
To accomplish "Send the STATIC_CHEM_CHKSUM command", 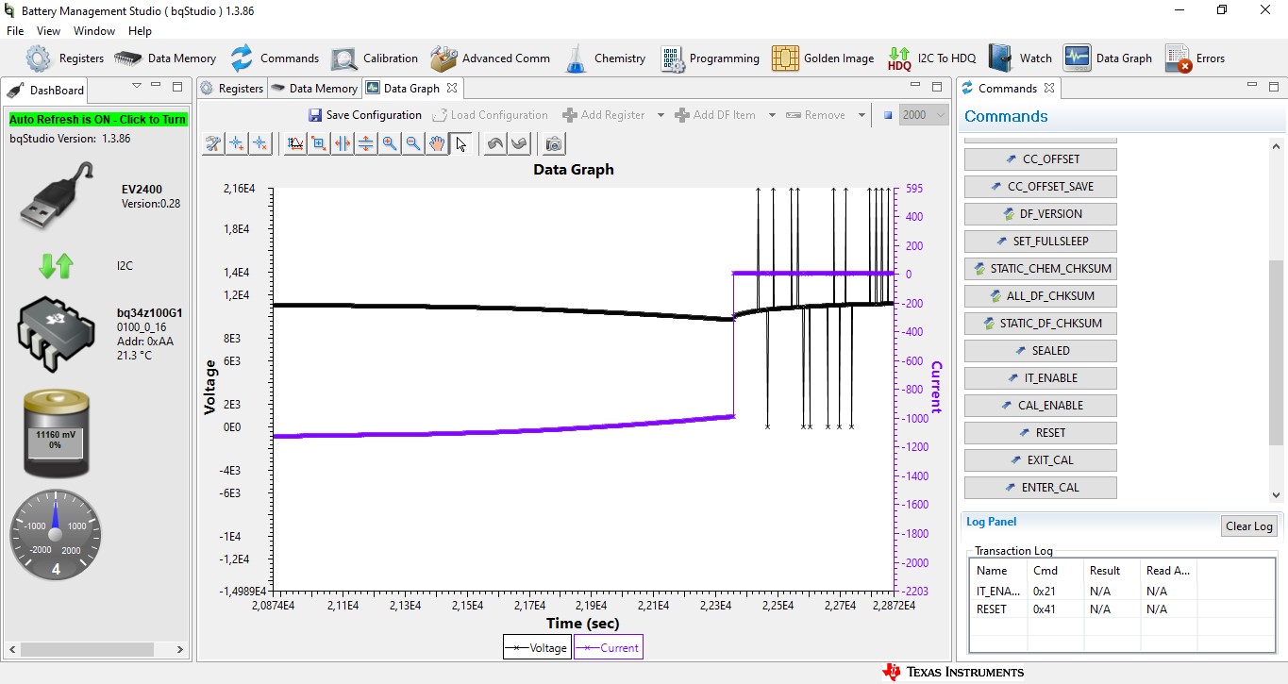I will click(x=1041, y=269).
